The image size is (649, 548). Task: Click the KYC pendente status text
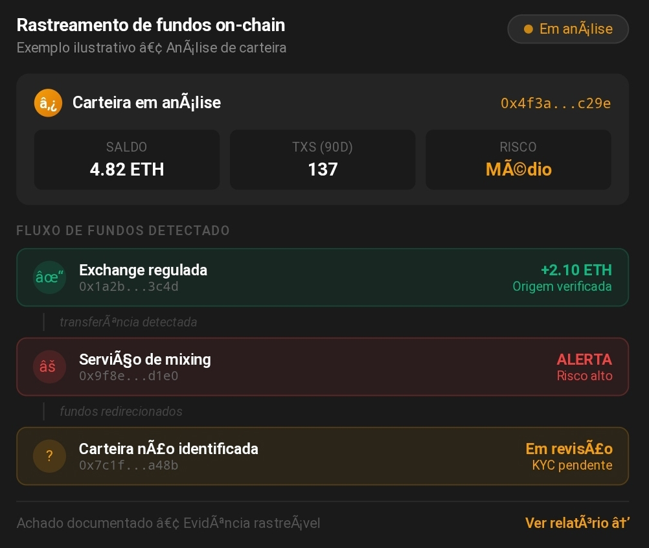[x=571, y=465]
